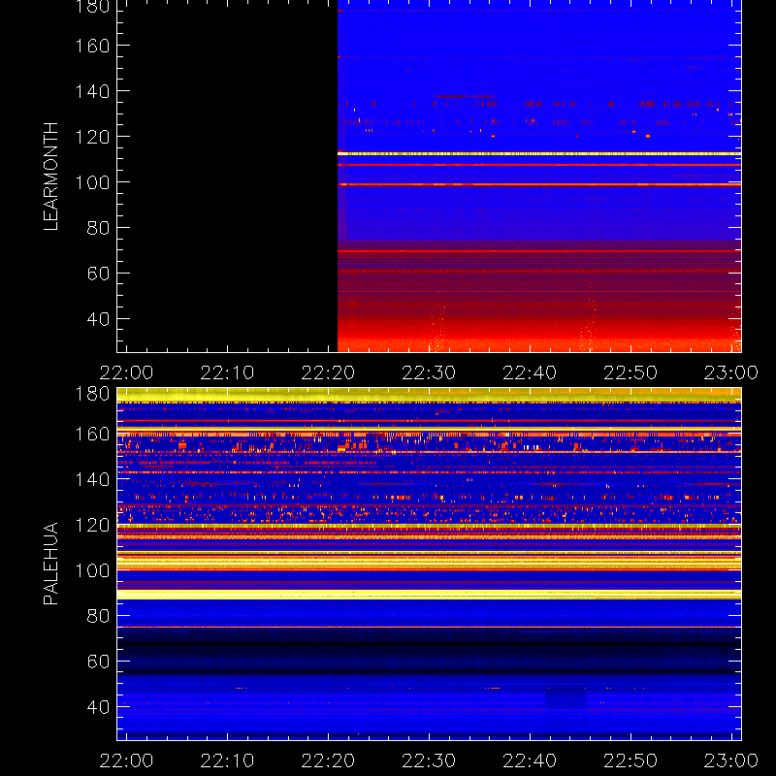The width and height of the screenshot is (776, 776).
Task: Select the 60 tick label on Learmonth plot
Action: coord(98,274)
